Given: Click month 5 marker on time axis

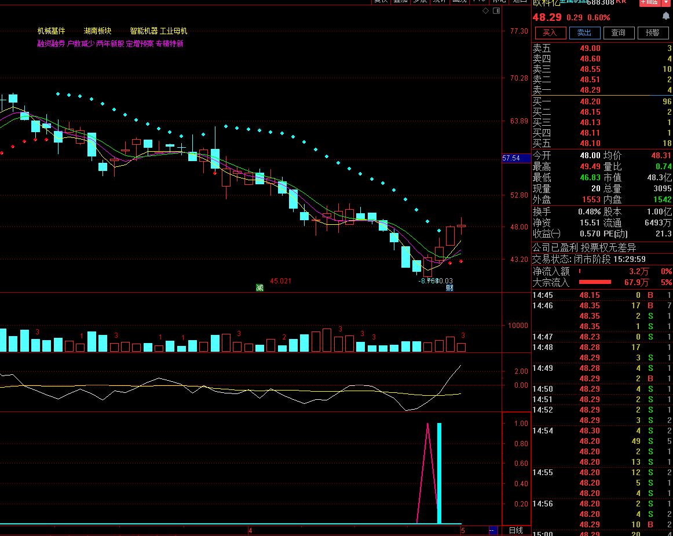Looking at the screenshot, I should click(463, 531).
